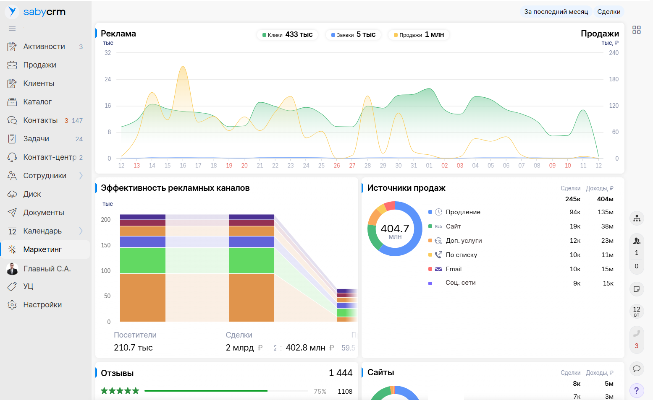The image size is (653, 400).
Task: Click the help question mark icon
Action: click(637, 391)
